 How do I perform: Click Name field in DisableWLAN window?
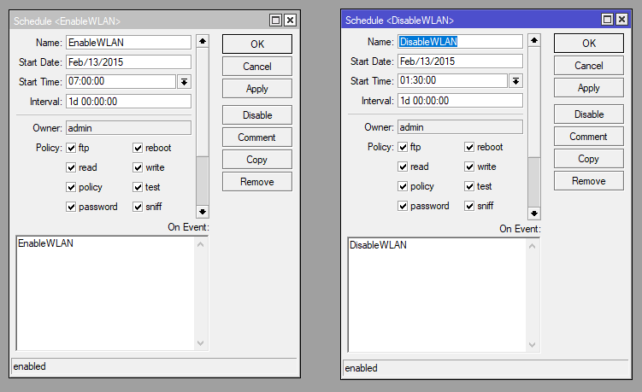(x=460, y=42)
